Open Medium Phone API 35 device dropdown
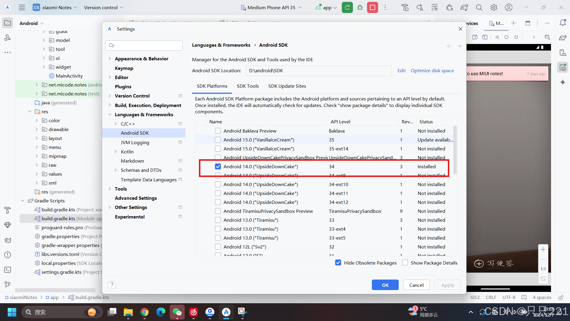 click(271, 7)
